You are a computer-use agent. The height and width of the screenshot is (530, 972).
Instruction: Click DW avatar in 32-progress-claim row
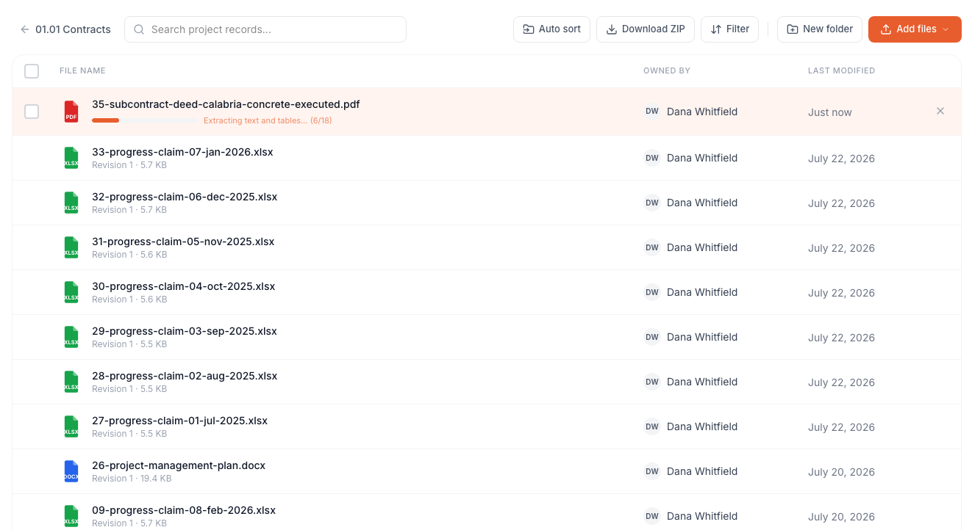(652, 203)
